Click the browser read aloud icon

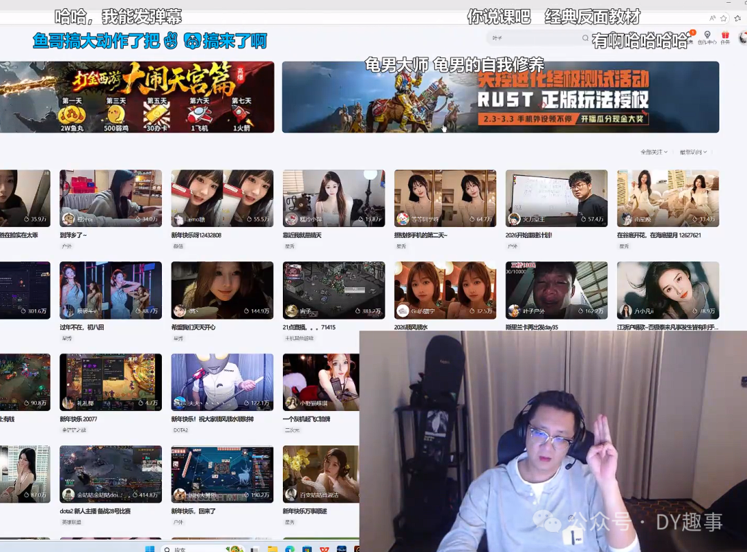712,18
